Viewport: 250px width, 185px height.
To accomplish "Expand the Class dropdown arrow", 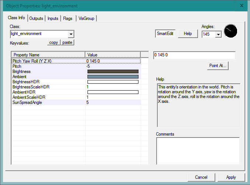I will [x=71, y=34].
